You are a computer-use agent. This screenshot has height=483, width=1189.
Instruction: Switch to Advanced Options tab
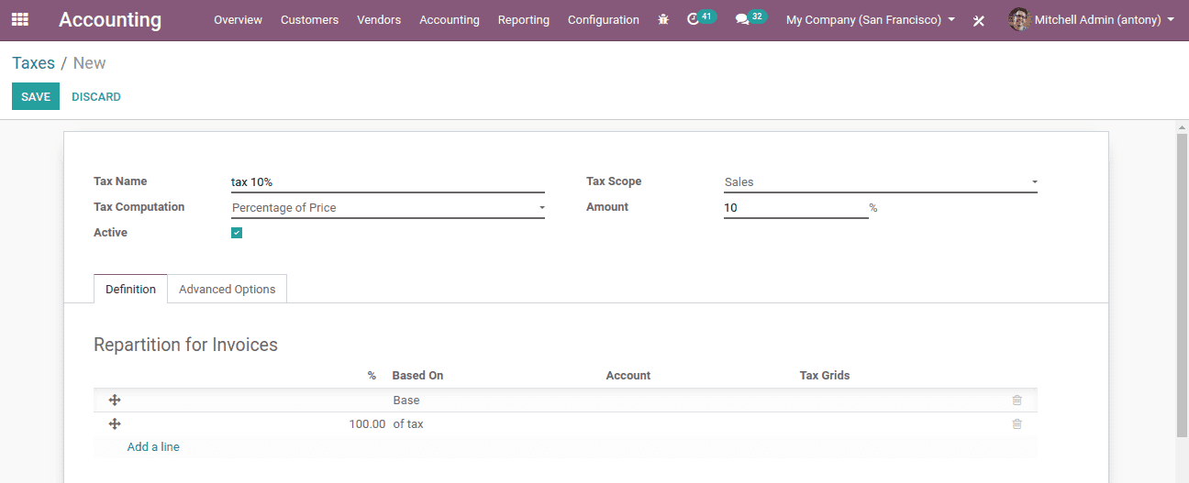coord(228,289)
